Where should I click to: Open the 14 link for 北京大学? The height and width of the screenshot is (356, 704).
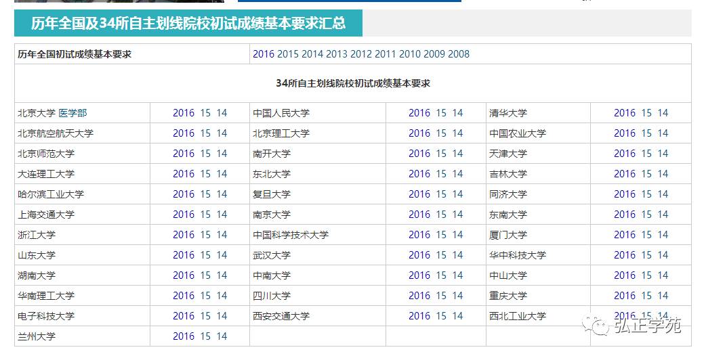(222, 113)
